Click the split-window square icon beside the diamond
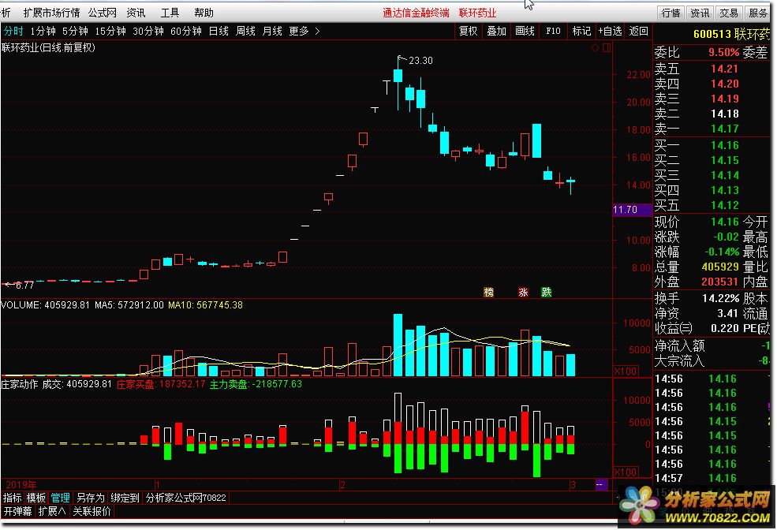The image size is (777, 530). coord(607,47)
